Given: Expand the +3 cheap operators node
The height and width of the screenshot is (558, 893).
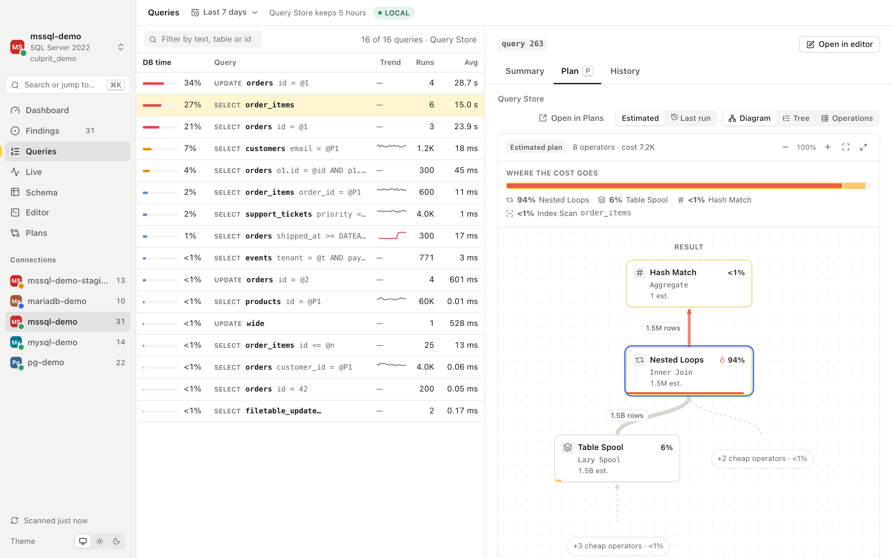Looking at the screenshot, I should coord(618,546).
